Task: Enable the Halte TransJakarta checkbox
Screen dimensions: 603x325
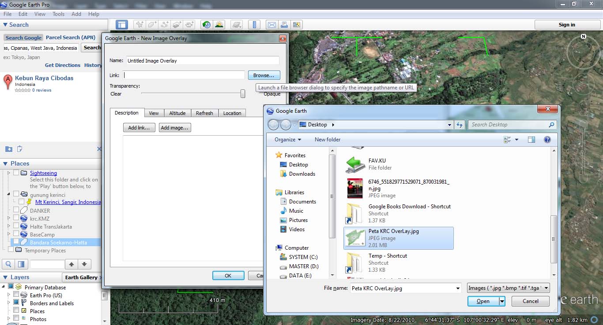Action: 16,226
